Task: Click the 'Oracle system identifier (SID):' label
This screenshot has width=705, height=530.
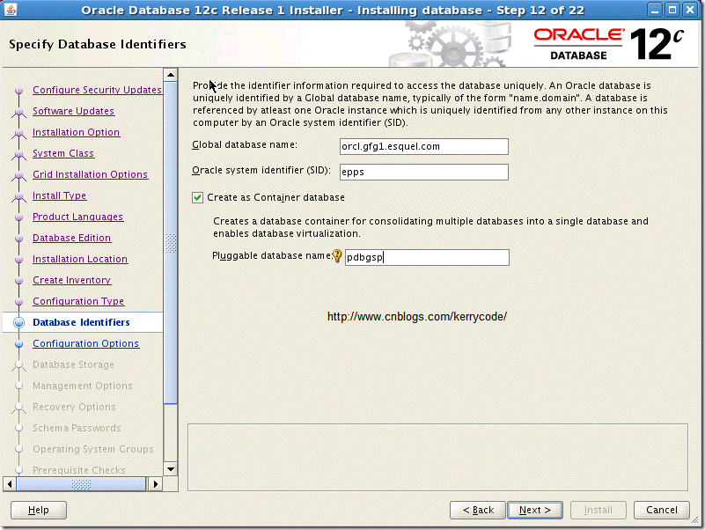Action: pos(261,170)
